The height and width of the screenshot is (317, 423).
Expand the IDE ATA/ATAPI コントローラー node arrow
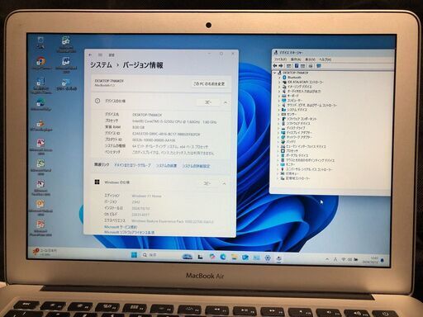(x=279, y=82)
